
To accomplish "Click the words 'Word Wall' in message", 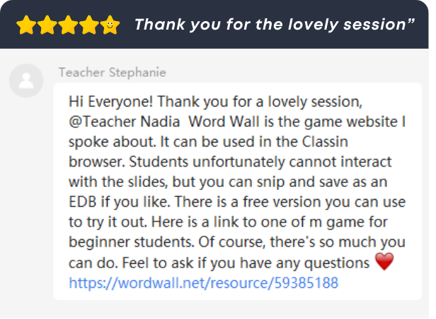I will pyautogui.click(x=224, y=122).
